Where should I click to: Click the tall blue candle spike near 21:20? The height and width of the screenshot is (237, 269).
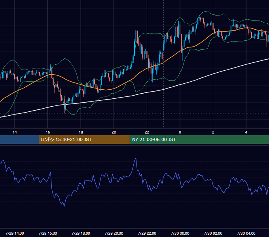coord(136,35)
